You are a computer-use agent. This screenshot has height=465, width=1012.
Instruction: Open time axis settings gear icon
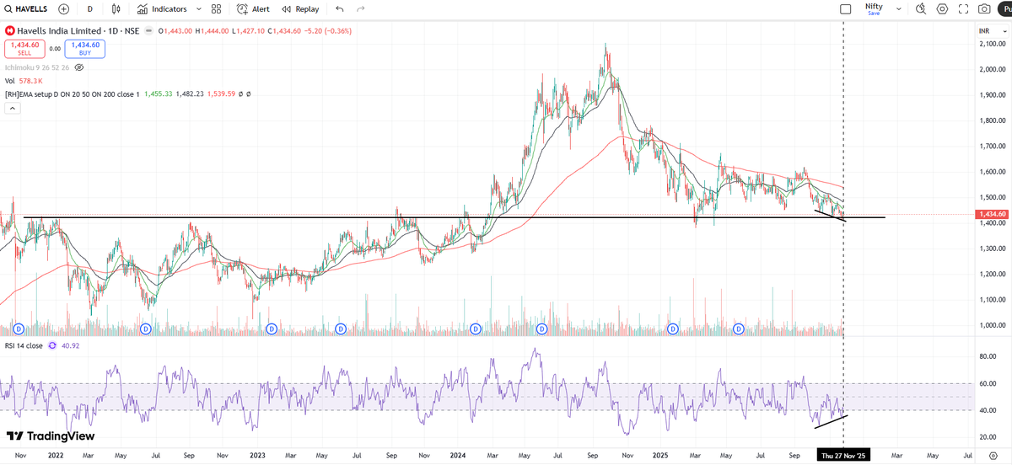(x=993, y=454)
